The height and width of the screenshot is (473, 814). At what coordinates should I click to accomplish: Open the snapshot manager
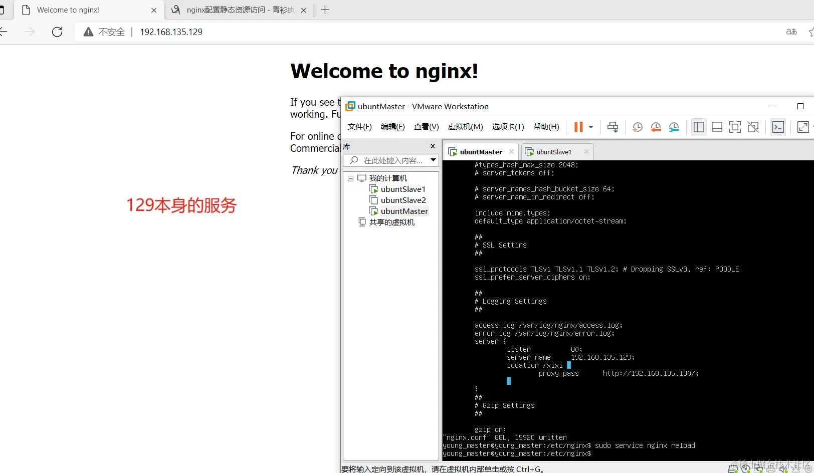pos(674,127)
